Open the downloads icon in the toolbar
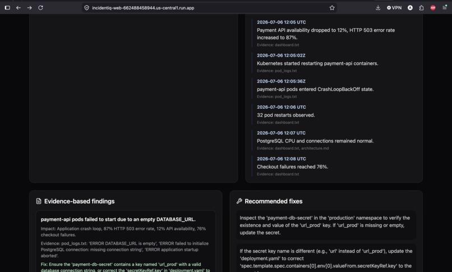452x272 pixels. pos(378,8)
